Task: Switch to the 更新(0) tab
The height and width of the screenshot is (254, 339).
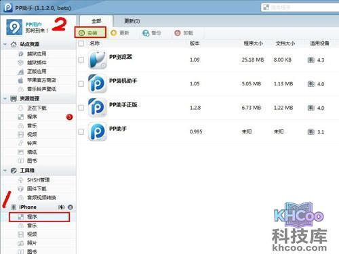Action: 132,21
